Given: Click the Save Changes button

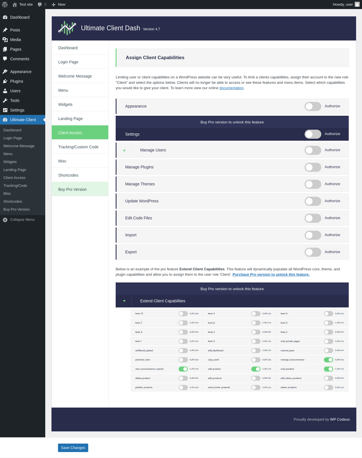Looking at the screenshot, I should (x=73, y=448).
